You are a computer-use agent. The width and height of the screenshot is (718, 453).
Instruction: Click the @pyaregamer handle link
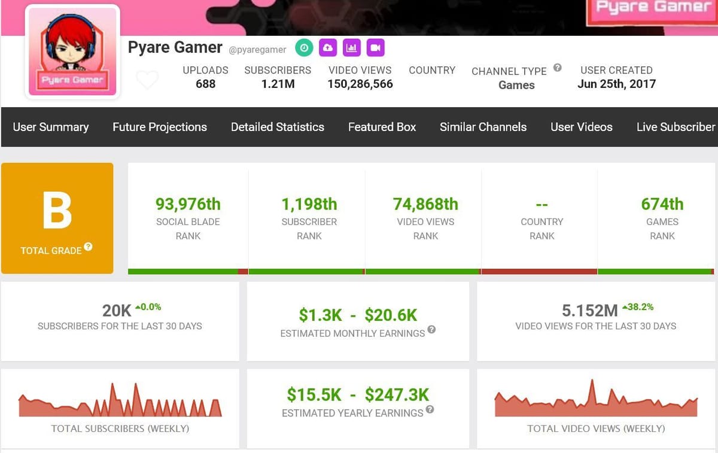coord(258,50)
